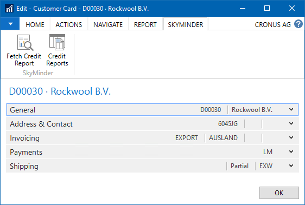Click the EXPORT value in Invoicing row
Image resolution: width=305 pixels, height=205 pixels.
tap(186, 138)
